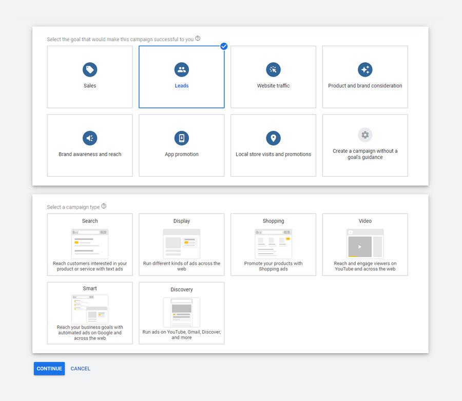Choose the Brand awareness megaphone icon
The height and width of the screenshot is (401, 462).
(x=90, y=138)
